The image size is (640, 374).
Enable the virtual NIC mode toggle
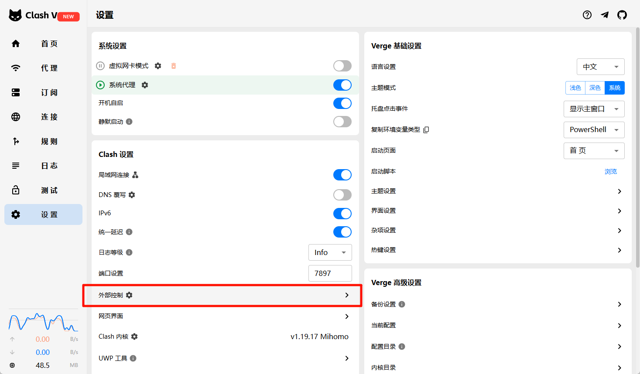[x=342, y=66]
